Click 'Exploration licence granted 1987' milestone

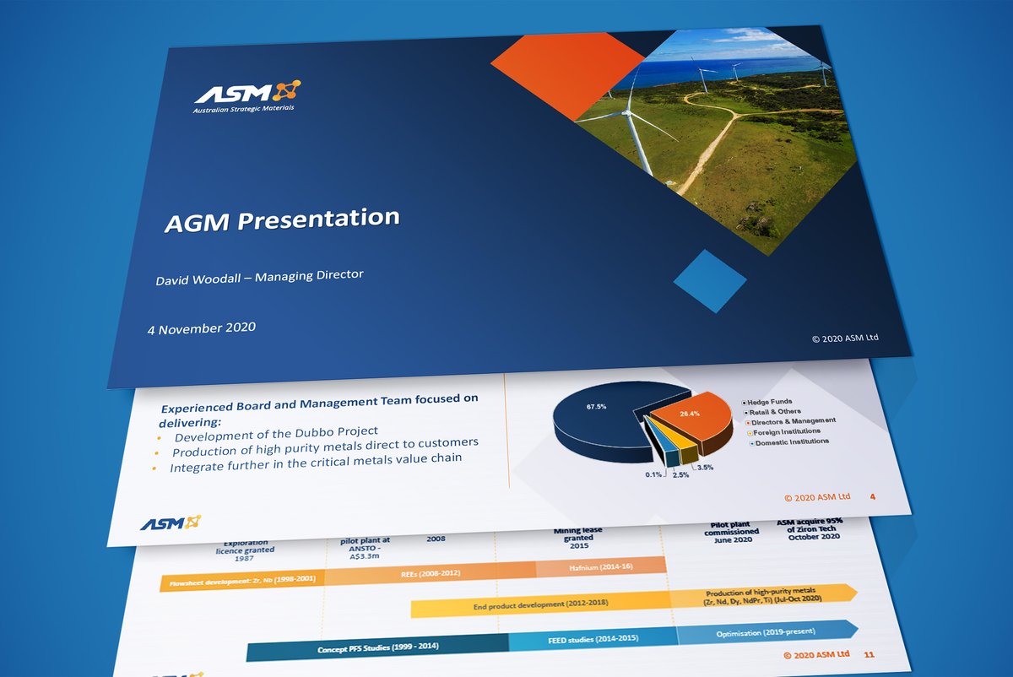pos(245,550)
